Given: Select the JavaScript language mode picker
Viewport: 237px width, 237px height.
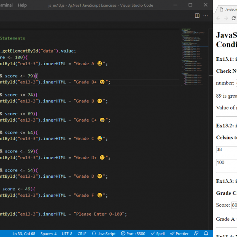Looking at the screenshot, I should (x=103, y=233).
